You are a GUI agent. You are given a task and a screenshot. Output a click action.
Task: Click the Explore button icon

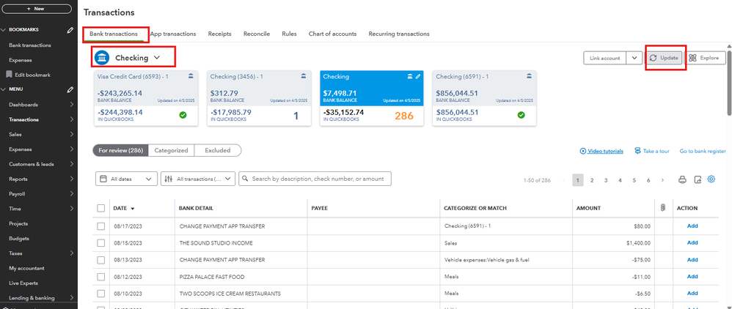coord(692,58)
